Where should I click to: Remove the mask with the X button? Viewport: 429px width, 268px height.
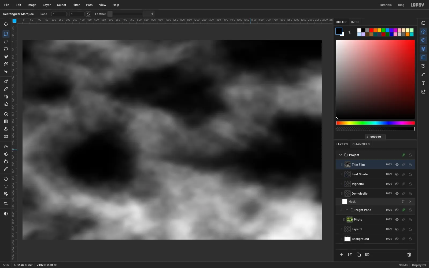pos(410,202)
